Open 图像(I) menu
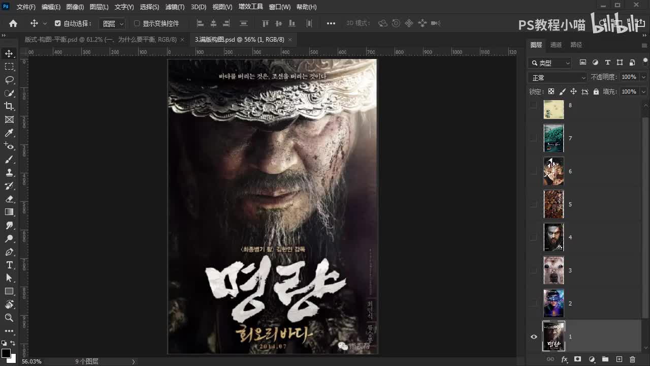Viewport: 650px width, 366px height. point(75,7)
